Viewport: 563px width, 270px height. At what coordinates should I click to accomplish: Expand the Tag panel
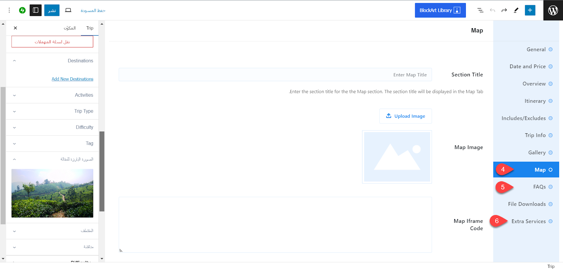pyautogui.click(x=52, y=143)
